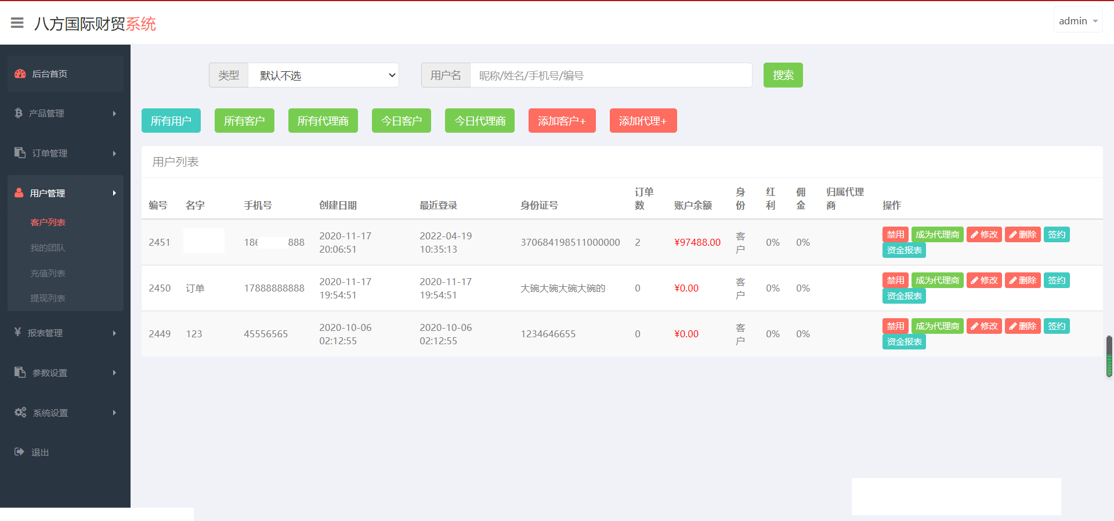
Task: Click the 订单管理 copy icon
Action: pos(20,152)
